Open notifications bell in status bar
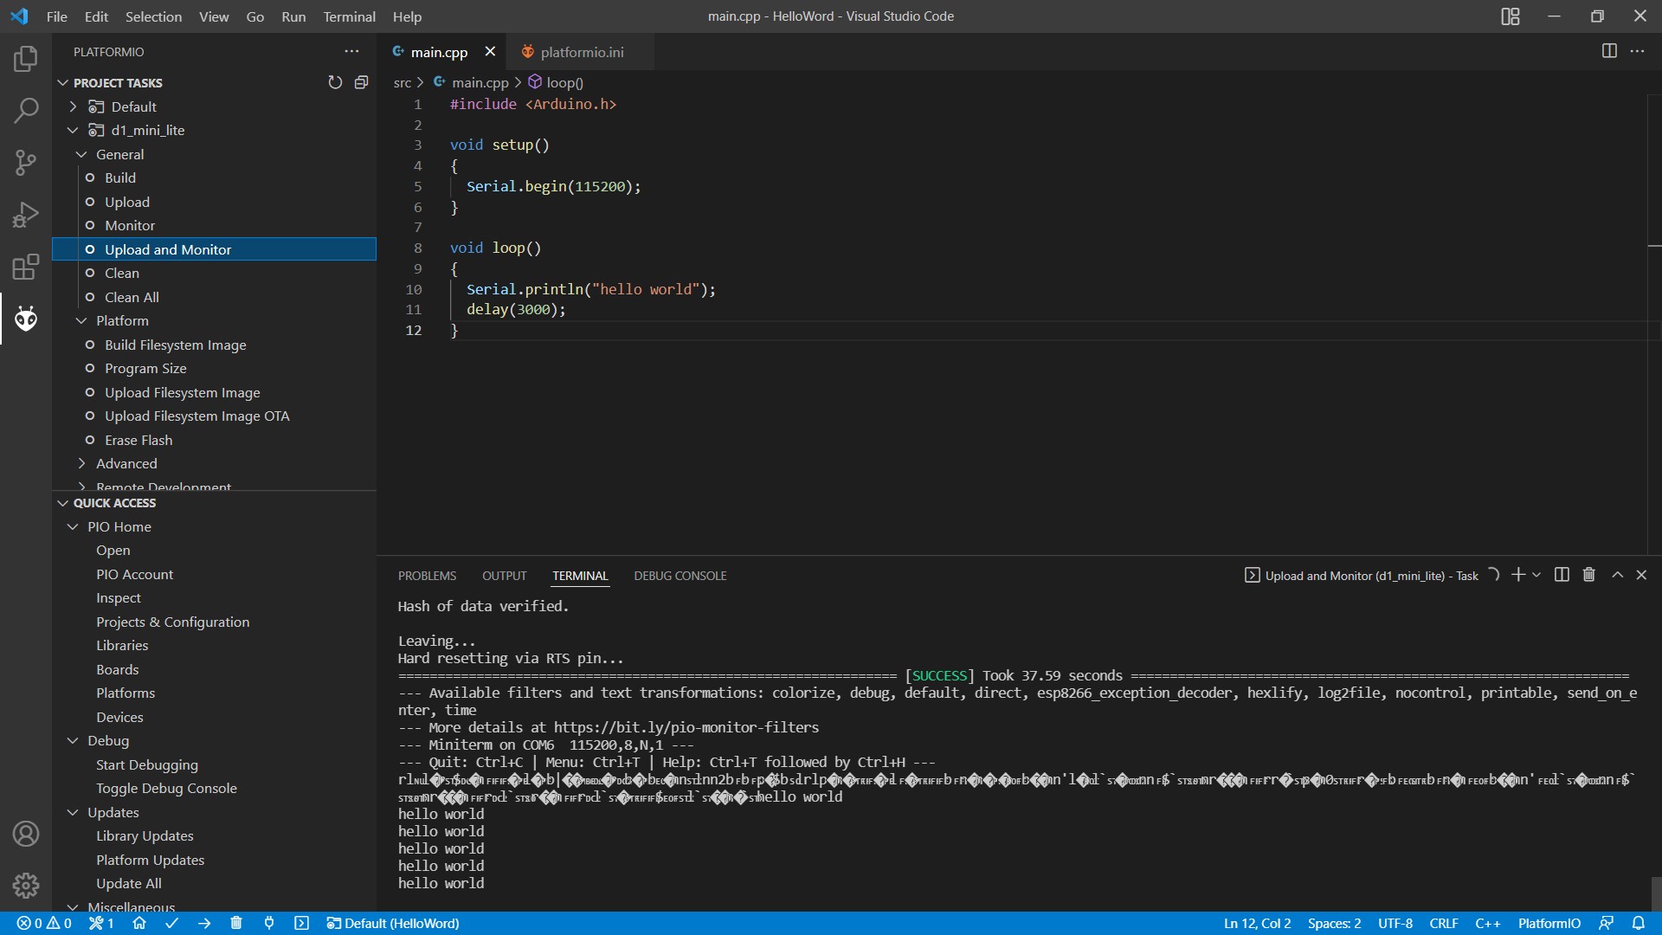The width and height of the screenshot is (1662, 935). pos(1638,923)
